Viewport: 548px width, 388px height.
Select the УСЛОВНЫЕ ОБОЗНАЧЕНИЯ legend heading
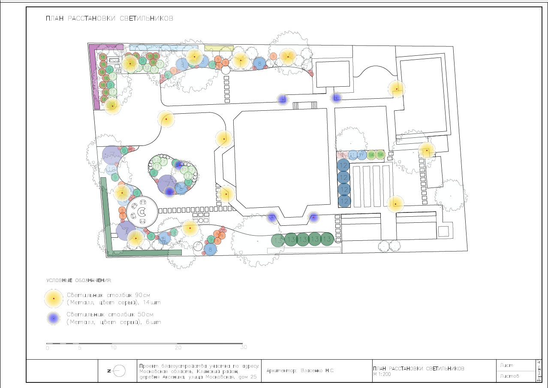[x=78, y=280]
